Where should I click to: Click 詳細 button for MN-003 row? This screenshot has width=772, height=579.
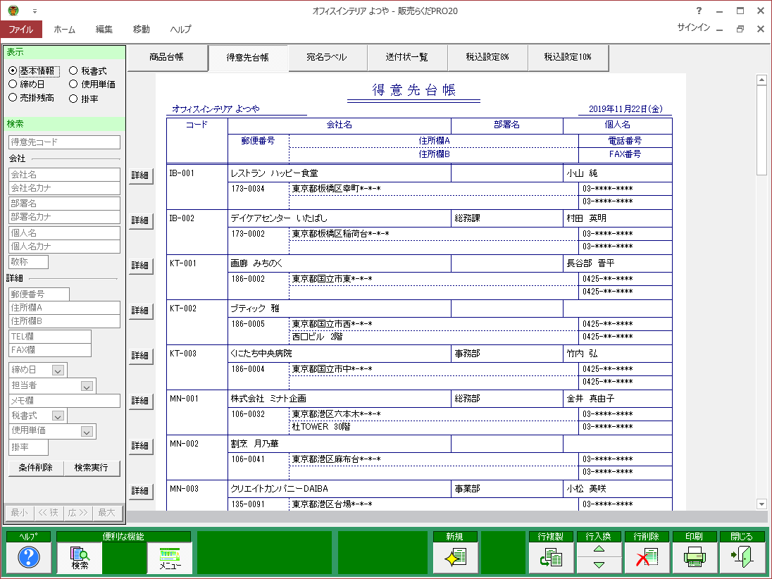(x=140, y=491)
